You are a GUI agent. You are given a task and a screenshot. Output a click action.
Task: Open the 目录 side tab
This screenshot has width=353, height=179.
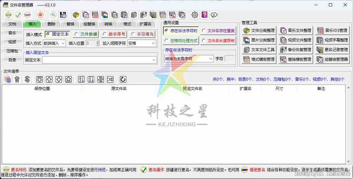pyautogui.click(x=12, y=60)
